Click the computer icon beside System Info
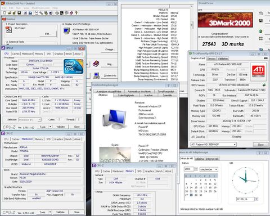This screenshot has width=270, height=216. 96,75
